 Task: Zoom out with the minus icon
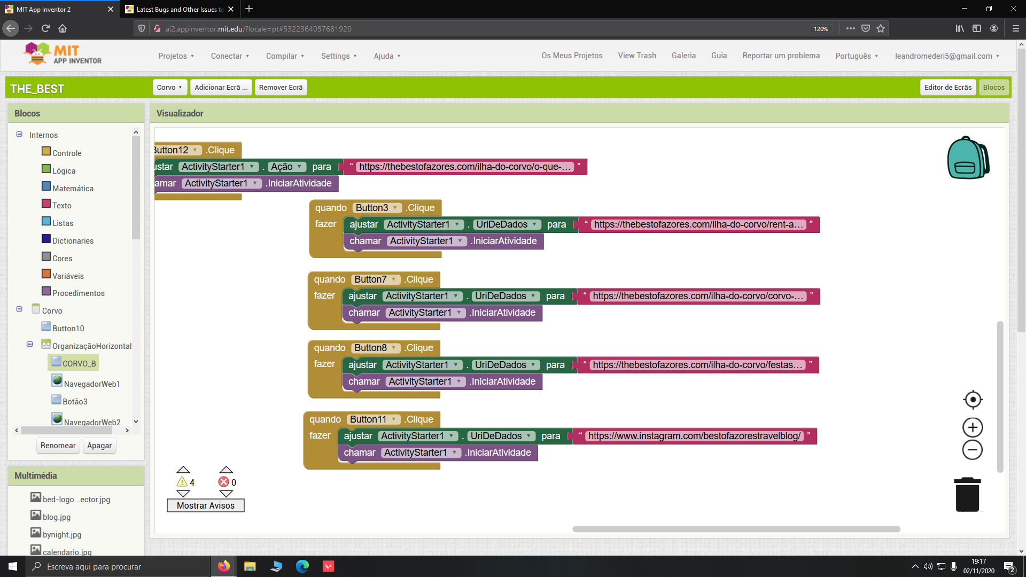(x=973, y=450)
